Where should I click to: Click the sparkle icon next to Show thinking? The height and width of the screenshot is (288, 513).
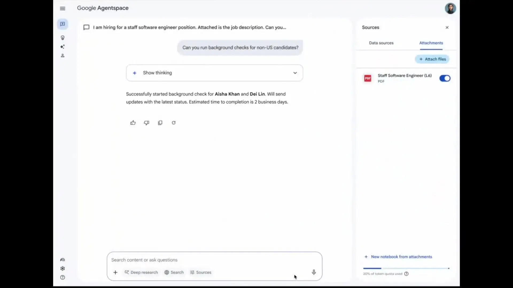pyautogui.click(x=135, y=73)
